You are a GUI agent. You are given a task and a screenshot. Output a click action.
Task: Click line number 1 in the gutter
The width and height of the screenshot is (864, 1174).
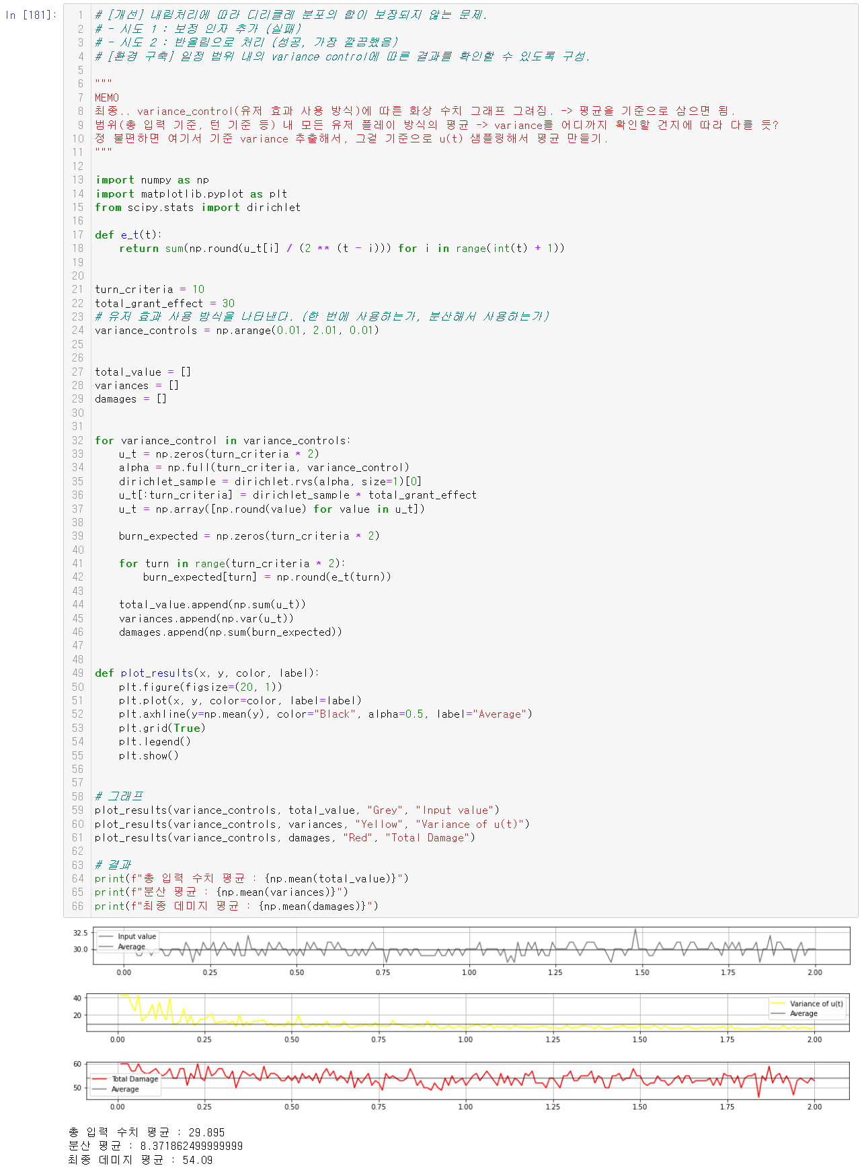click(x=80, y=15)
